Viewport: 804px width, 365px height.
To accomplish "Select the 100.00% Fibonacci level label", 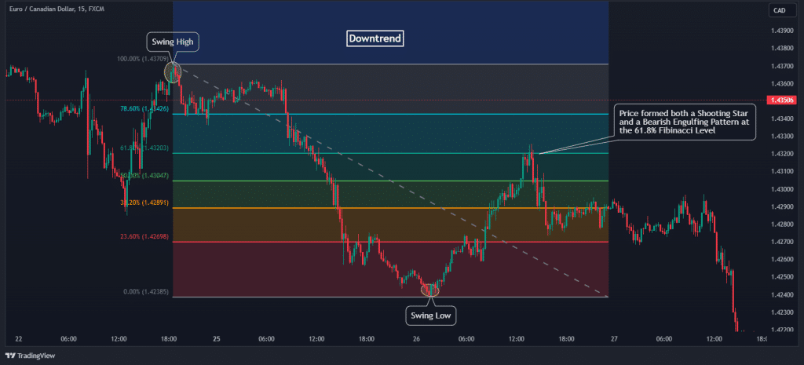I will tap(141, 59).
